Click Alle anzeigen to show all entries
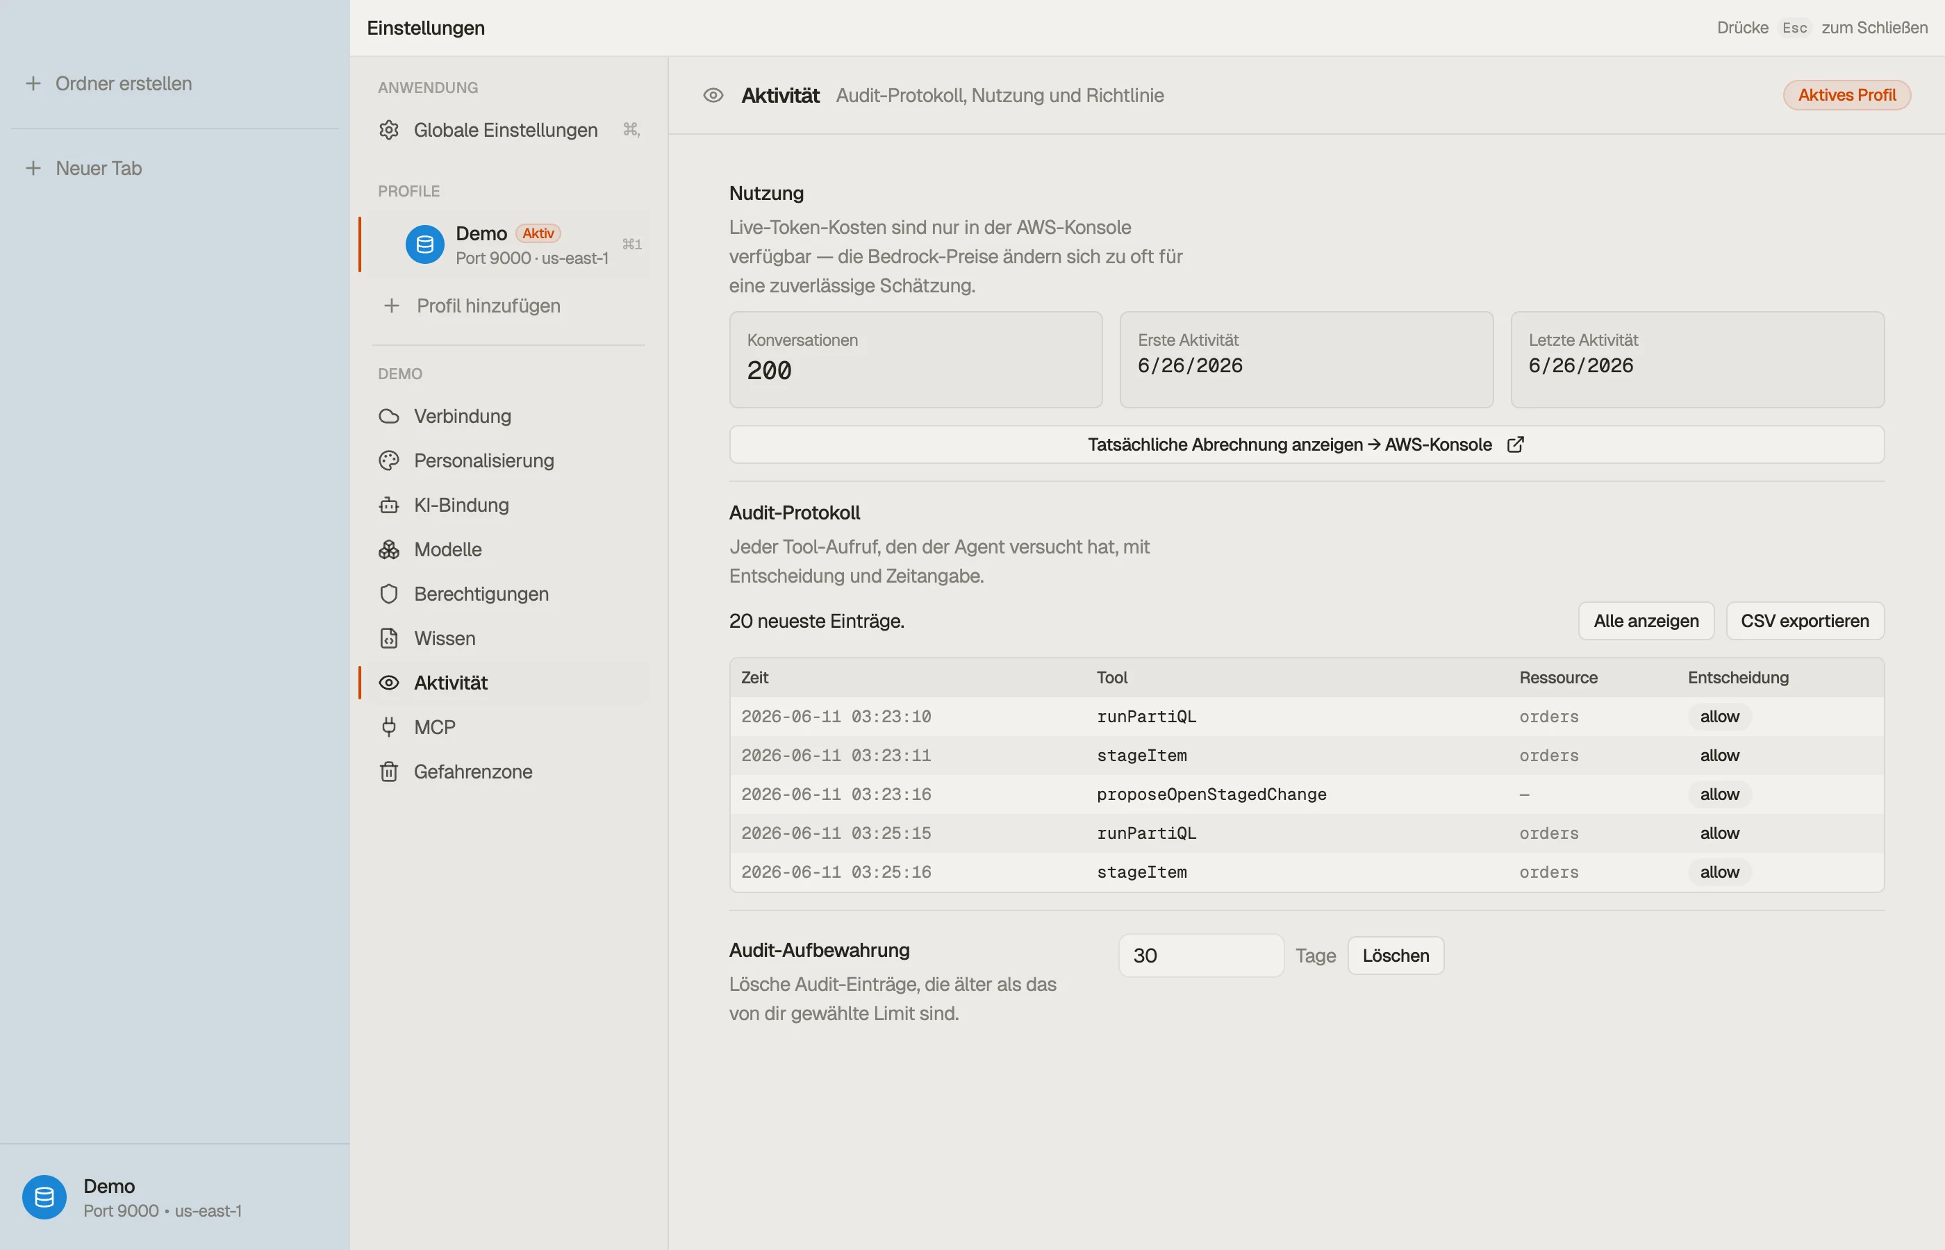Screen dimensions: 1945x1250 coord(1646,621)
